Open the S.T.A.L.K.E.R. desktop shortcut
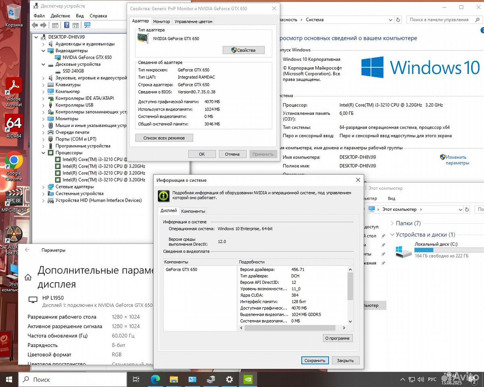The height and width of the screenshot is (387, 484). pyautogui.click(x=14, y=240)
